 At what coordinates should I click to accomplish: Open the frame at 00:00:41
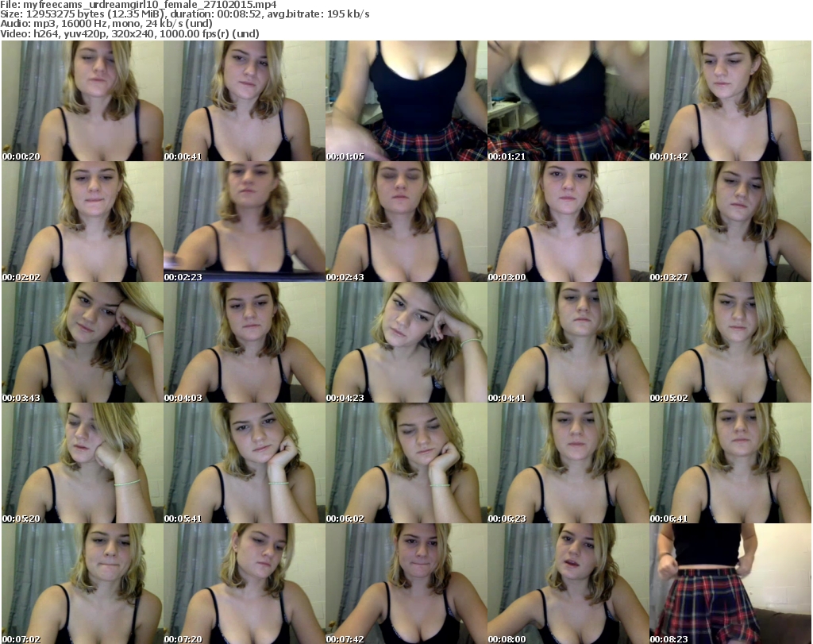pos(245,101)
